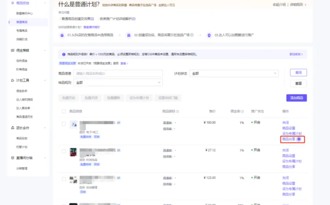This screenshot has width=330, height=205.
Task: Click the 批量删除 batch button
Action: pyautogui.click(x=114, y=98)
